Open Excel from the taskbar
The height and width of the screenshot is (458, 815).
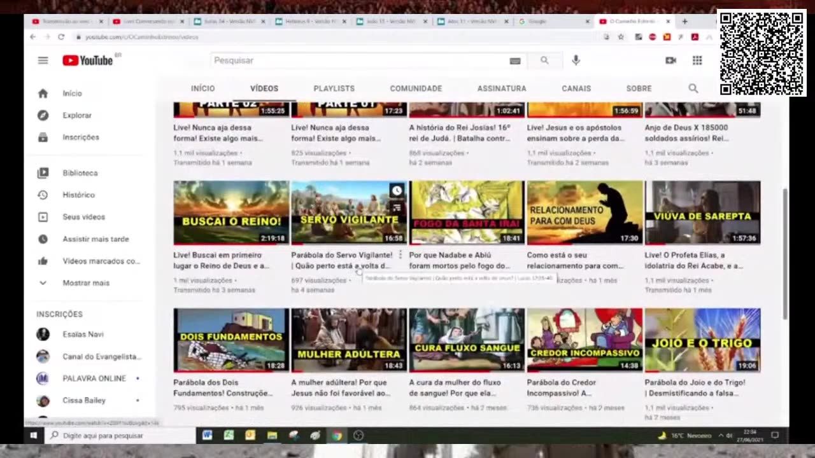[229, 436]
